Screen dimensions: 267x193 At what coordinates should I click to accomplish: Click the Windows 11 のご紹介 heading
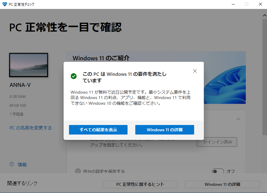101,58
